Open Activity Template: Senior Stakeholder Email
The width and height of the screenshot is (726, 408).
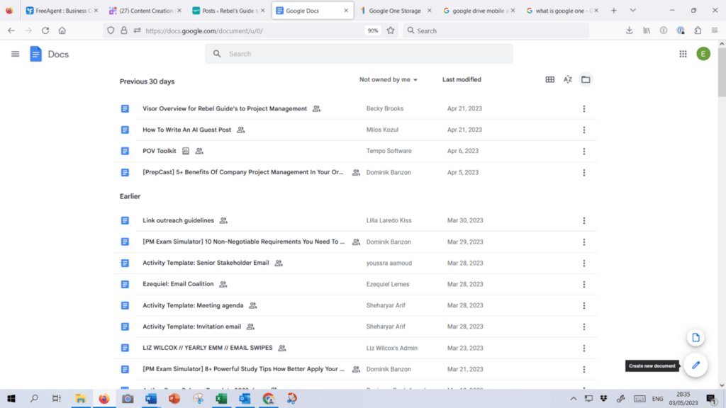pos(206,263)
